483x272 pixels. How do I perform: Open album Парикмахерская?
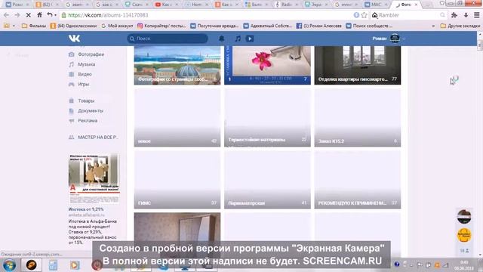pyautogui.click(x=267, y=180)
